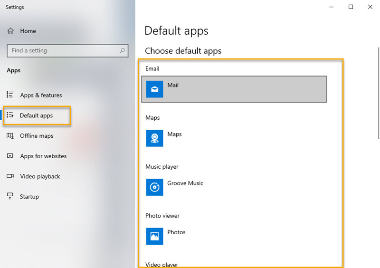This screenshot has height=268, width=380.
Task: Click the Offline maps icon
Action: pos(10,135)
